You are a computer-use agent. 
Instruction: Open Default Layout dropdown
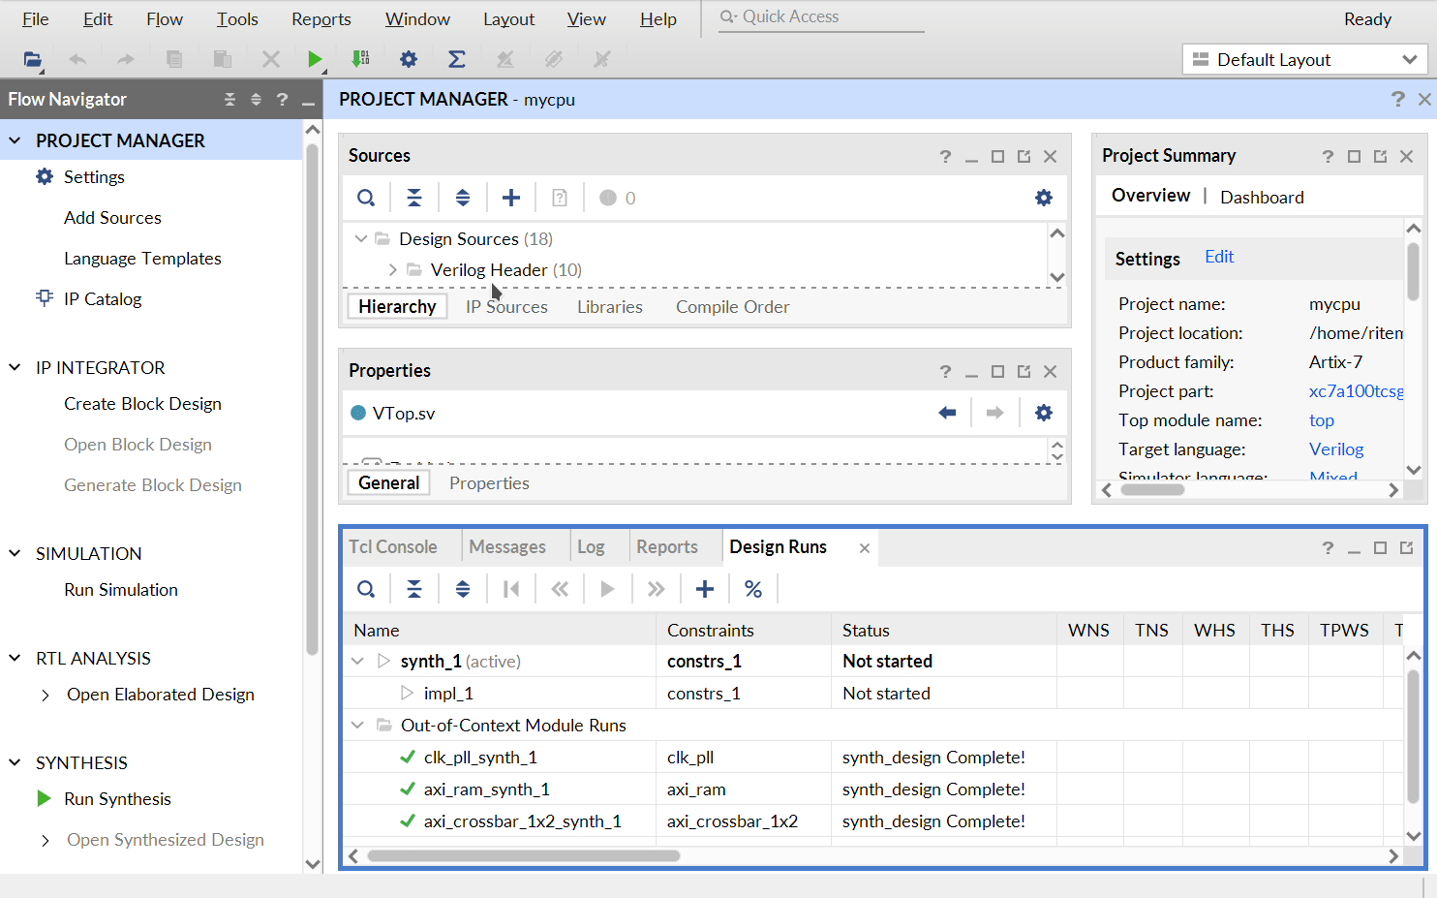tap(1304, 59)
